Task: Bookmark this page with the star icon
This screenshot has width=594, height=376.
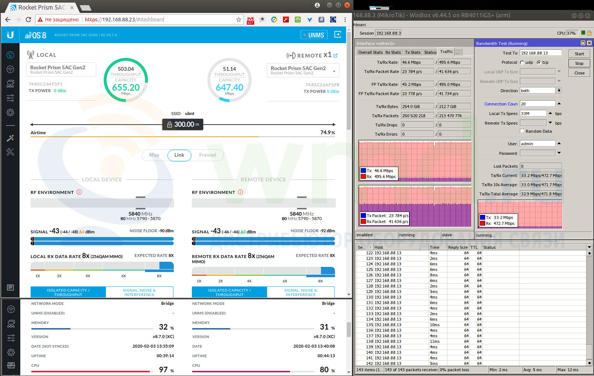Action: (239, 20)
